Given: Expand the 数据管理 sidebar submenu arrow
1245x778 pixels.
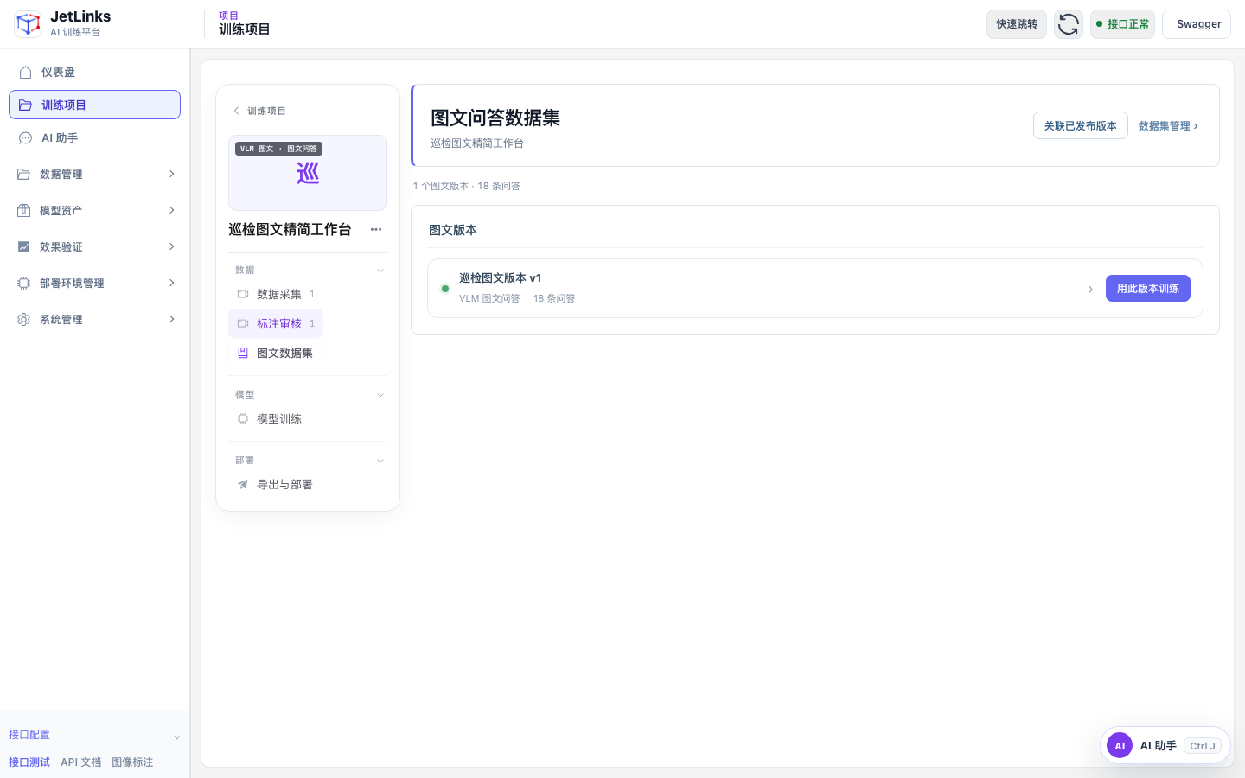Looking at the screenshot, I should click(x=172, y=175).
